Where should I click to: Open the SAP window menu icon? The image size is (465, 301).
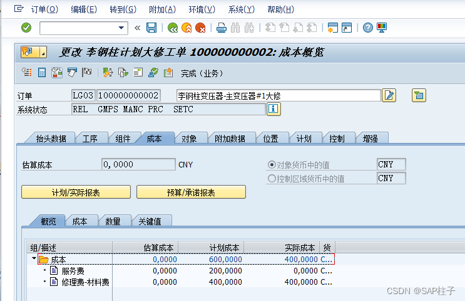(x=19, y=9)
